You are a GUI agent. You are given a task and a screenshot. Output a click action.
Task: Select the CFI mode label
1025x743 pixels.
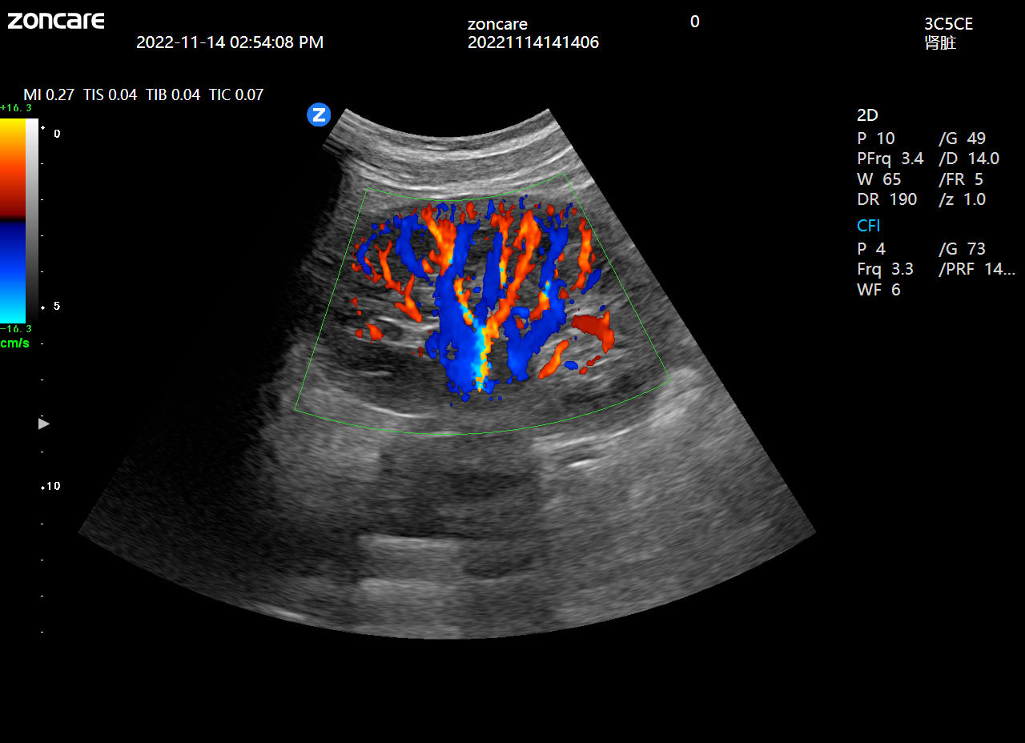868,226
